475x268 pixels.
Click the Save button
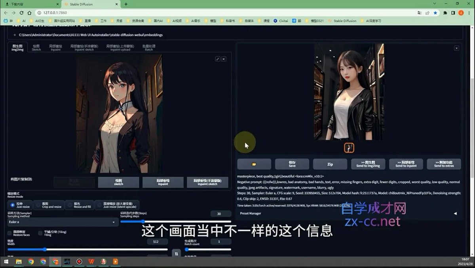(x=292, y=164)
